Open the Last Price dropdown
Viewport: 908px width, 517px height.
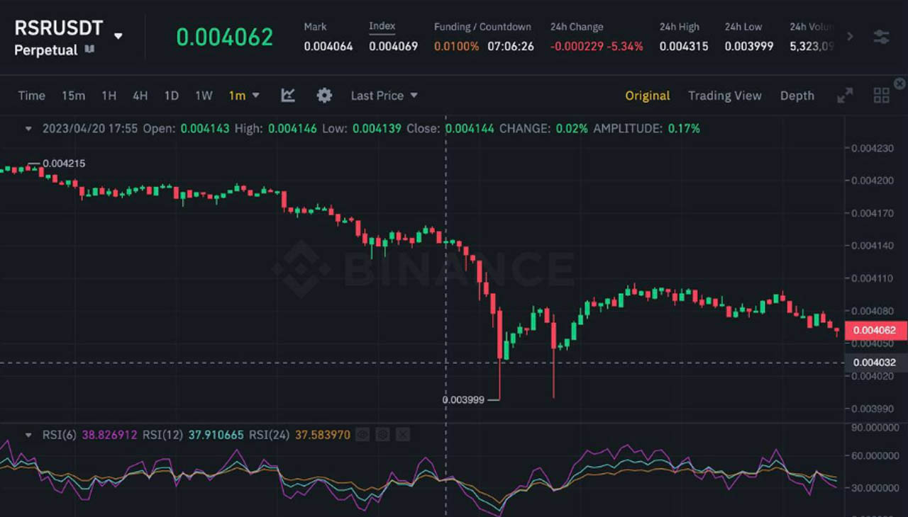(384, 95)
